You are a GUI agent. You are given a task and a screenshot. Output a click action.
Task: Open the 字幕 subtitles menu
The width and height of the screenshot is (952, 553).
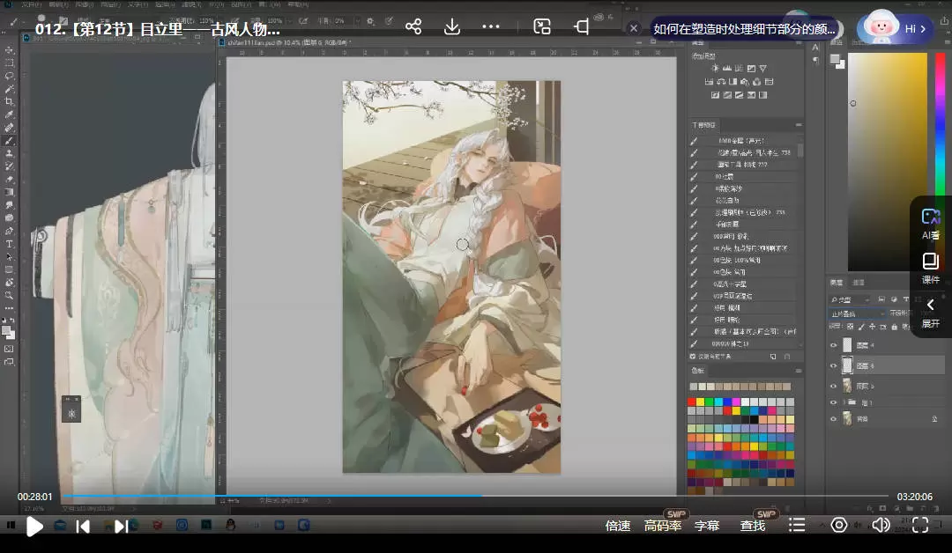(x=707, y=526)
